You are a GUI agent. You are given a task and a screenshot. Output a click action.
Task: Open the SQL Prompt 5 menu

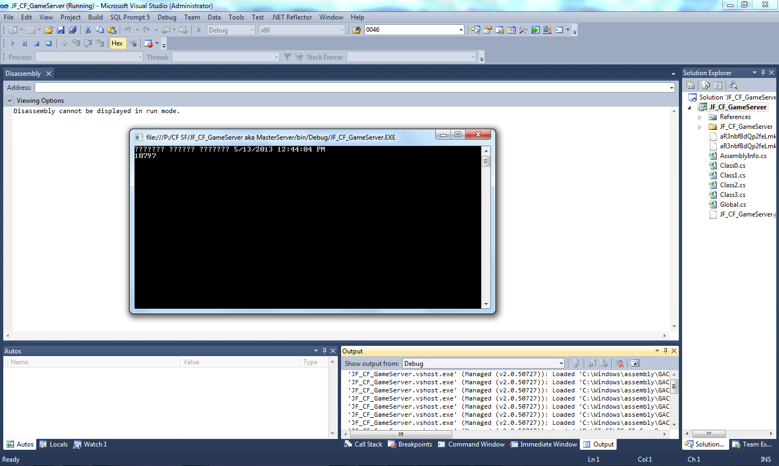tap(130, 17)
